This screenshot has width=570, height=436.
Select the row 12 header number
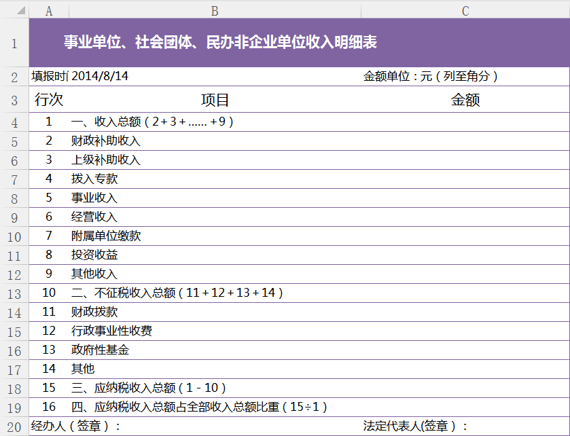tap(14, 275)
